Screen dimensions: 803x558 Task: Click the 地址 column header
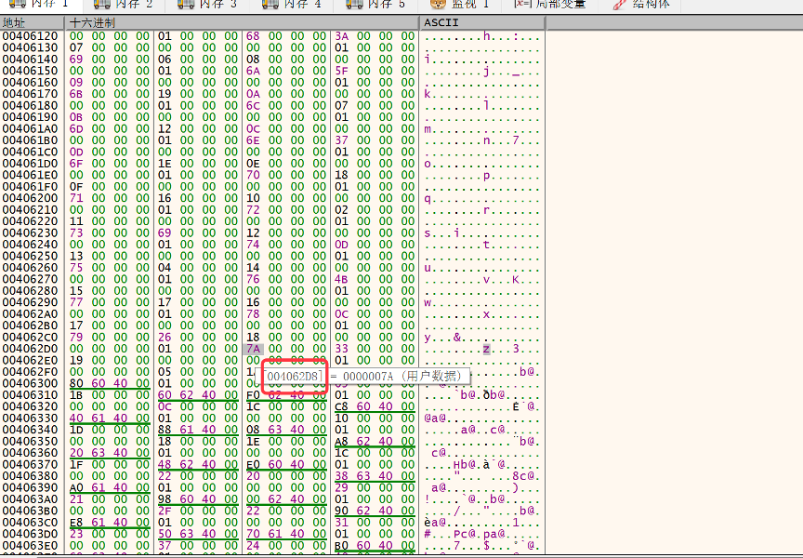(x=16, y=21)
